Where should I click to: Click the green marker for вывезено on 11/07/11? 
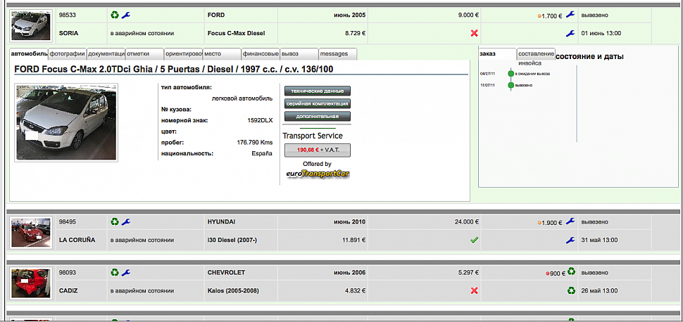511,85
